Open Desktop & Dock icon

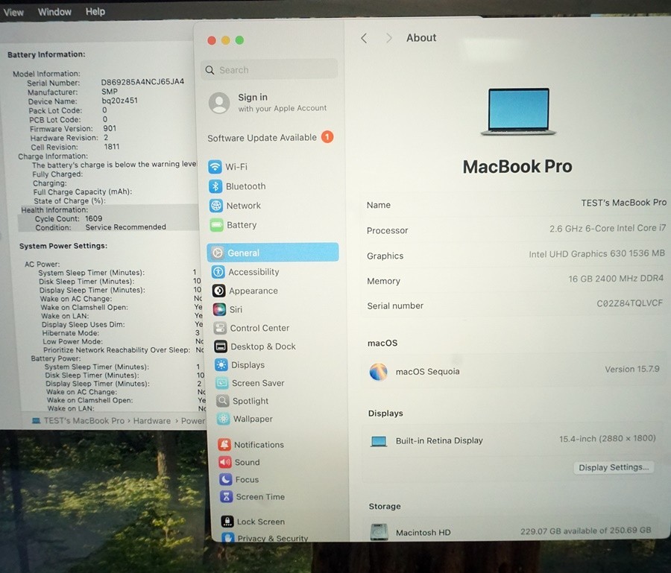point(221,346)
